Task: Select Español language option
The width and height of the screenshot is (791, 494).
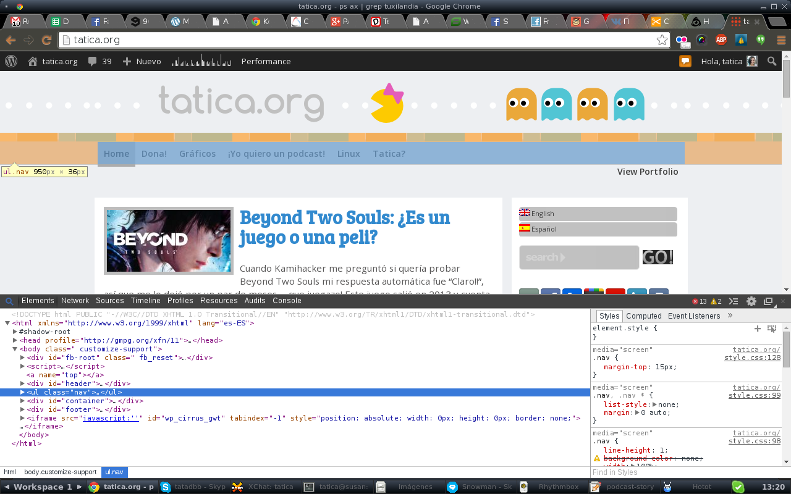Action: 598,229
